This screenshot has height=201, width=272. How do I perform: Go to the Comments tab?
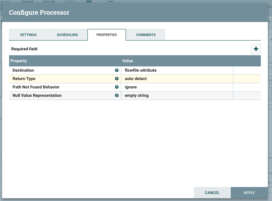146,35
